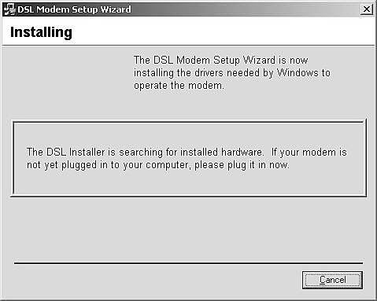The image size is (377, 301).
Task: Click the Installing heading
Action: point(41,32)
